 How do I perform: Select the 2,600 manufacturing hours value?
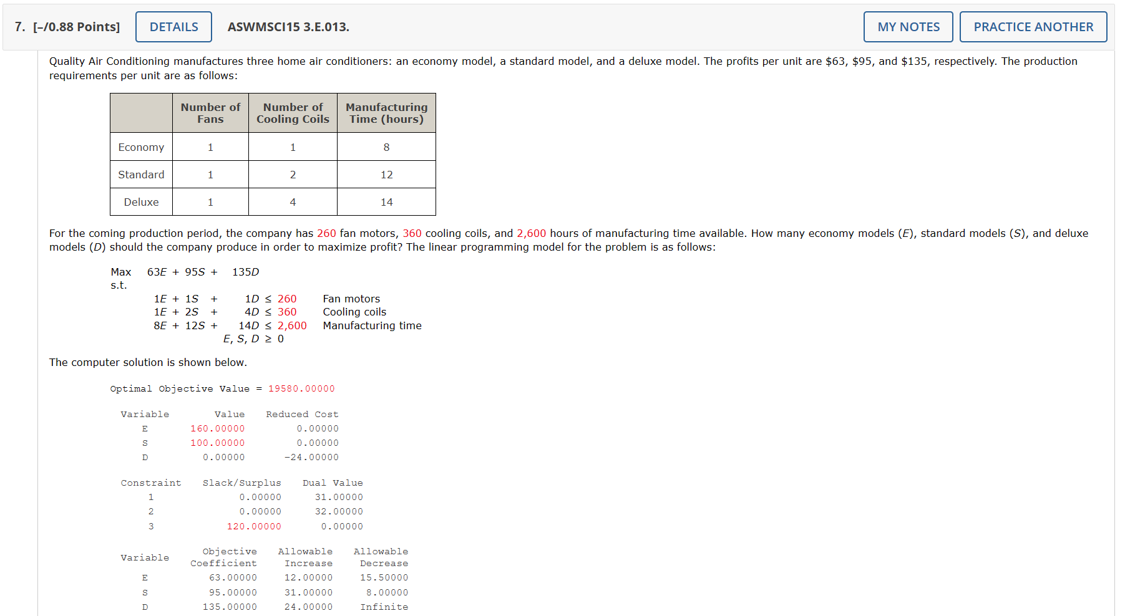(532, 233)
